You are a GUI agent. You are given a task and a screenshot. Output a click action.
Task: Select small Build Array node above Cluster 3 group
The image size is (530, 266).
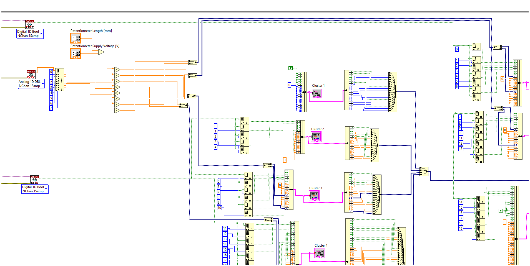268,165
